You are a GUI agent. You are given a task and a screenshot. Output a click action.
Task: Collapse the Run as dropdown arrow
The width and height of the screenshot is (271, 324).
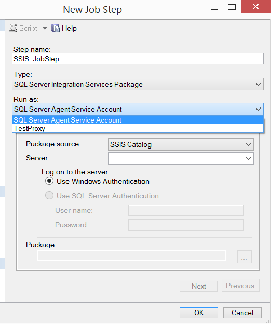pos(258,109)
